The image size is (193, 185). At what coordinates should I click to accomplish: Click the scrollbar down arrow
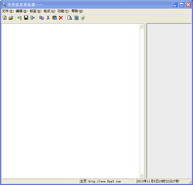coord(142,175)
